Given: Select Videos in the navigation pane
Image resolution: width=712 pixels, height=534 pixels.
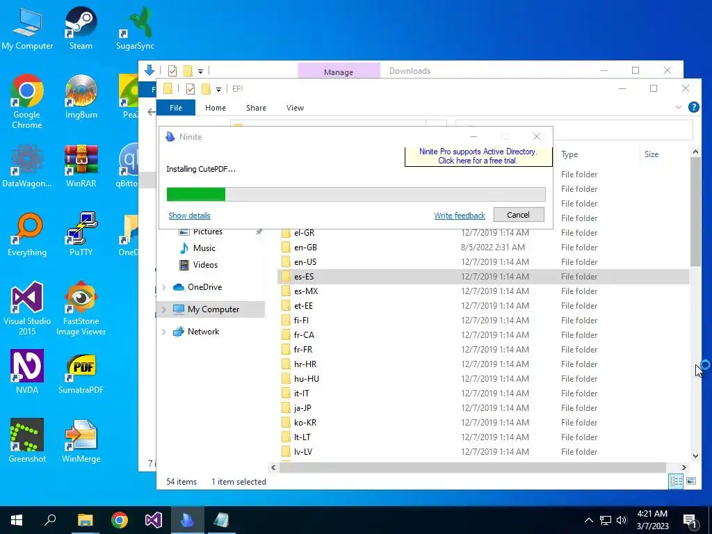Looking at the screenshot, I should (x=205, y=265).
